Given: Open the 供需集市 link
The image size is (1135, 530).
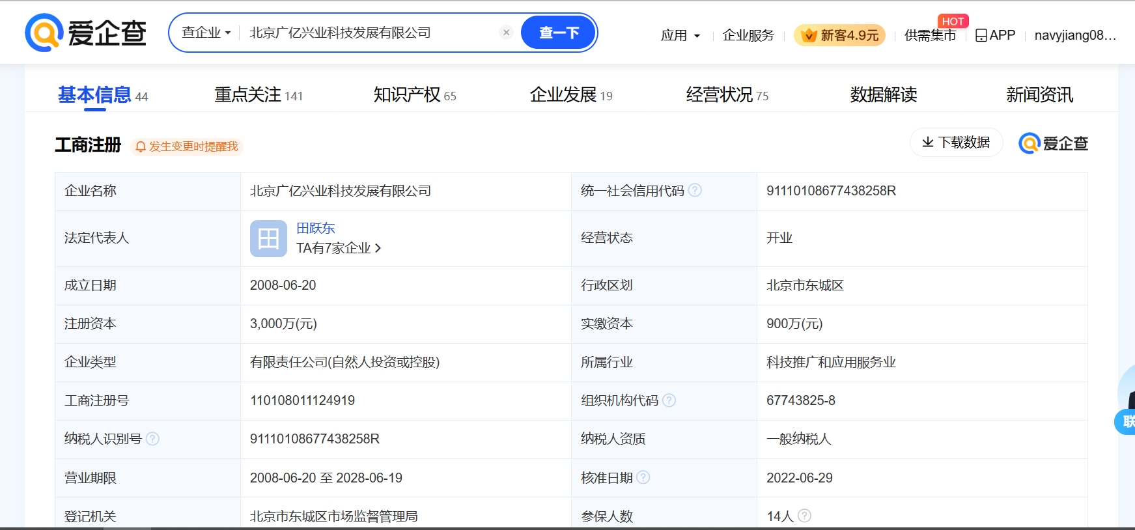Looking at the screenshot, I should 930,35.
